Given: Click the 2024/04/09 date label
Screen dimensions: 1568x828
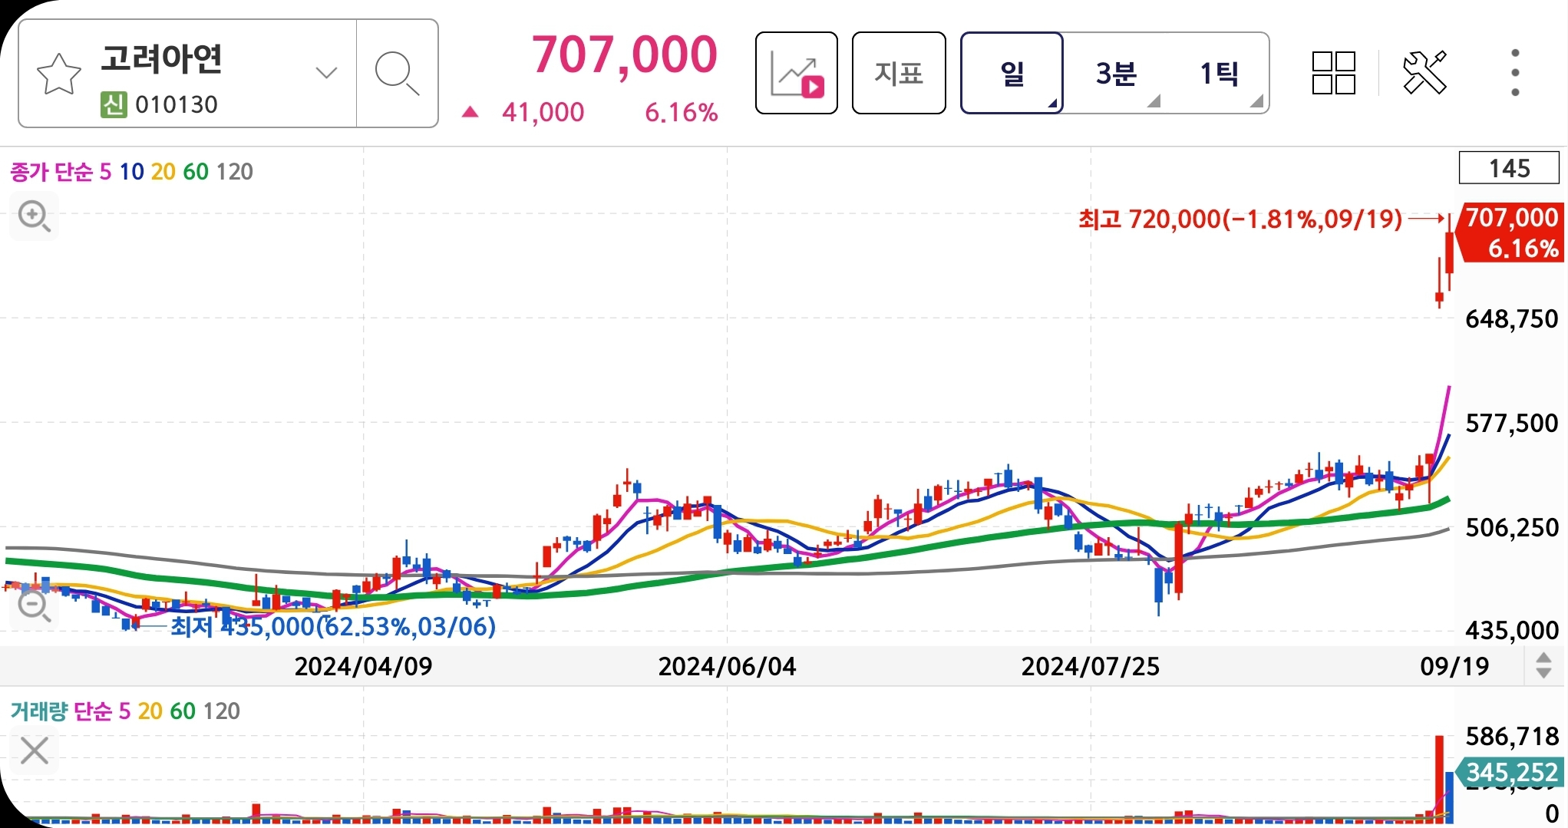Looking at the screenshot, I should coord(364,666).
